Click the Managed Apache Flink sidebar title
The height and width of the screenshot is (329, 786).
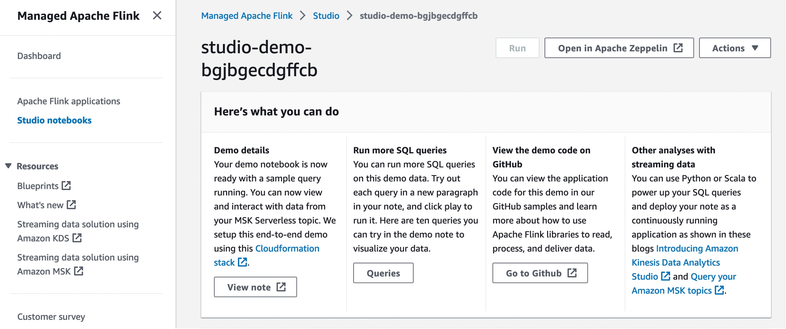pos(78,16)
